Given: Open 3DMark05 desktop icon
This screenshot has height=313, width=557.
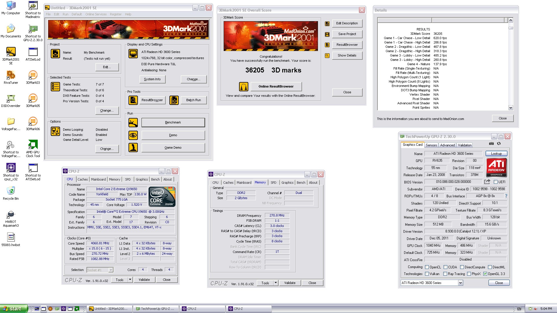Looking at the screenshot, I should point(33,101).
